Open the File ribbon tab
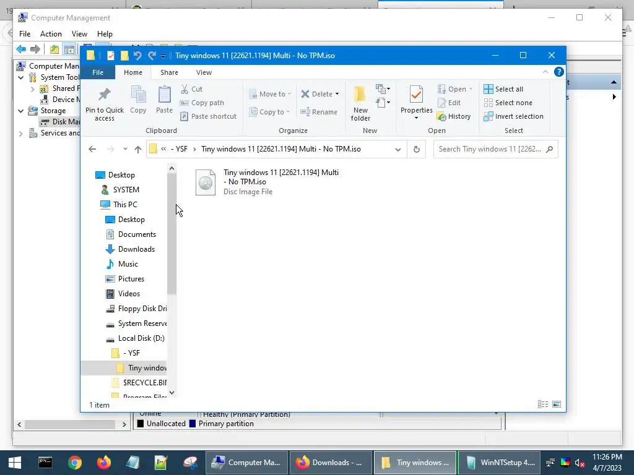The image size is (634, 475). click(98, 72)
